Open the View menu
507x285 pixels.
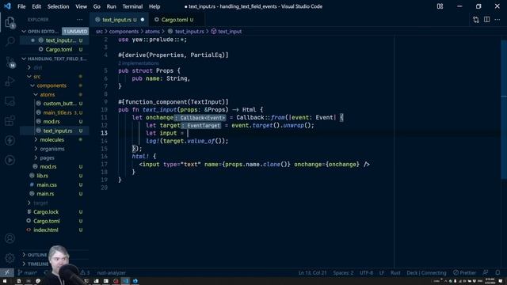[81, 6]
